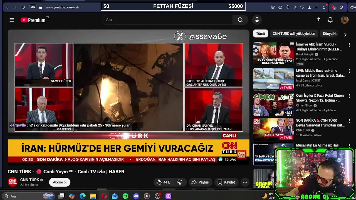This screenshot has height=200, width=356.
Task: Open Windows Task View icon
Action: point(61,196)
